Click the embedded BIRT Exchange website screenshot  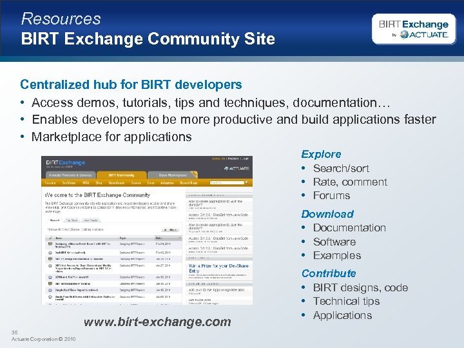pyautogui.click(x=147, y=231)
